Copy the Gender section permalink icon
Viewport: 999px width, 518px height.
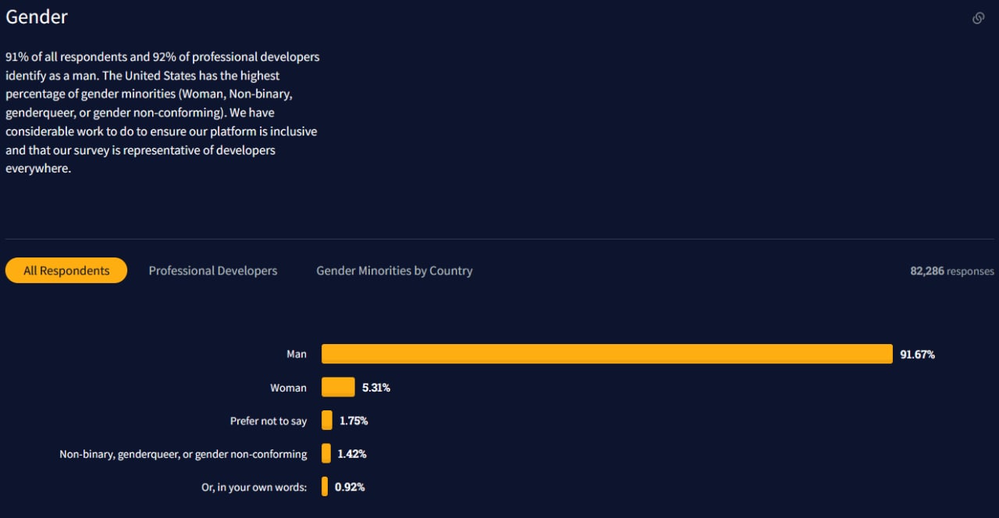click(978, 18)
